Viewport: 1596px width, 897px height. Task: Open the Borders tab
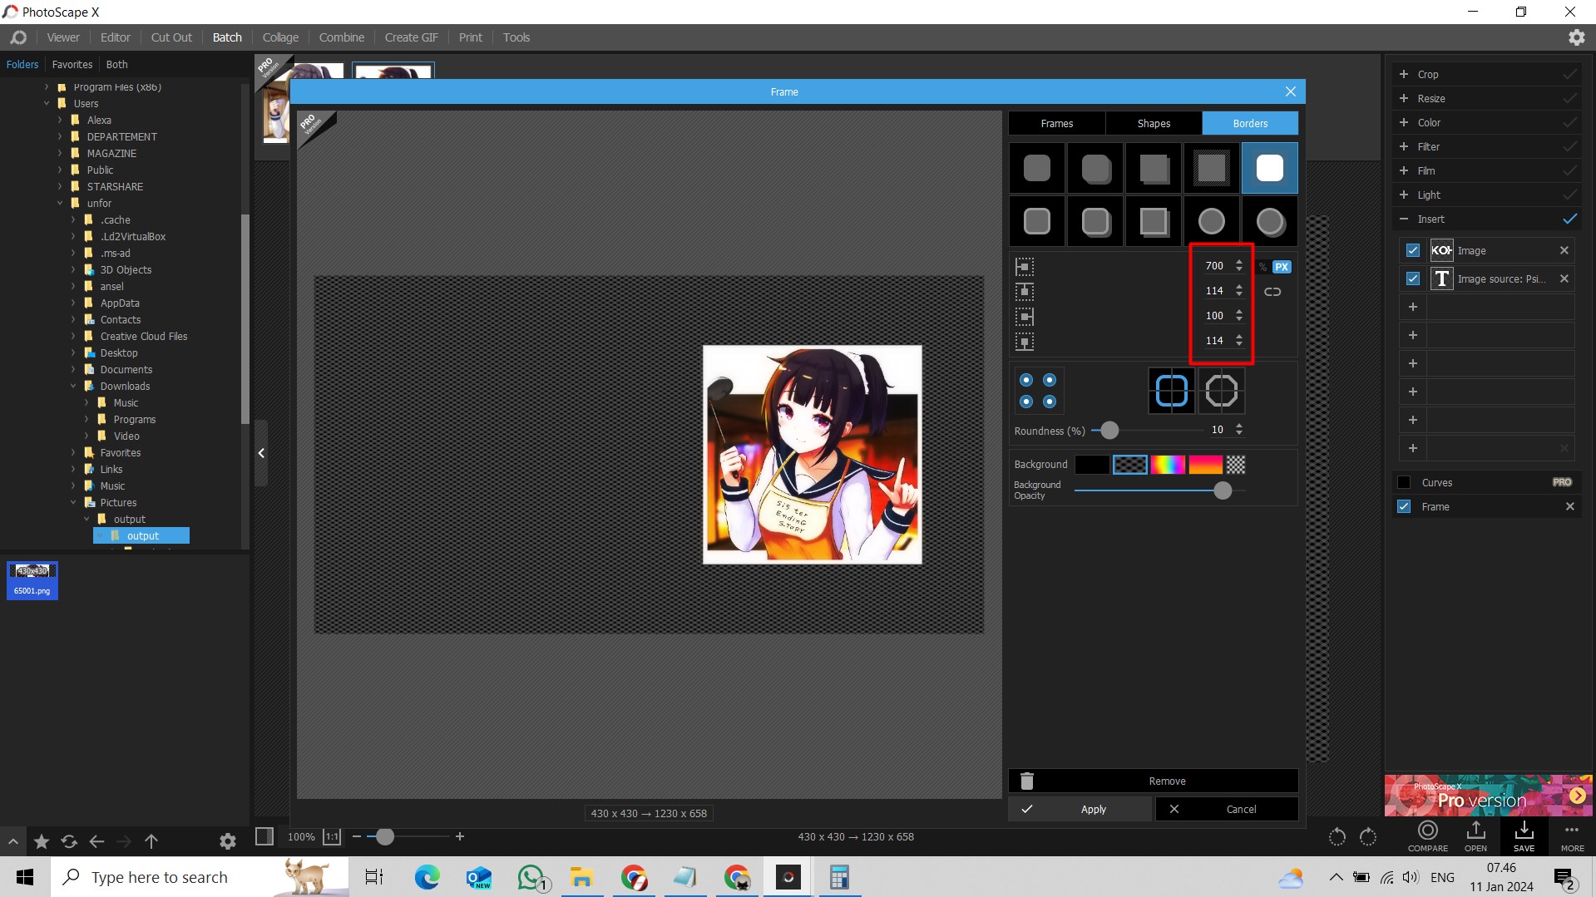1250,123
